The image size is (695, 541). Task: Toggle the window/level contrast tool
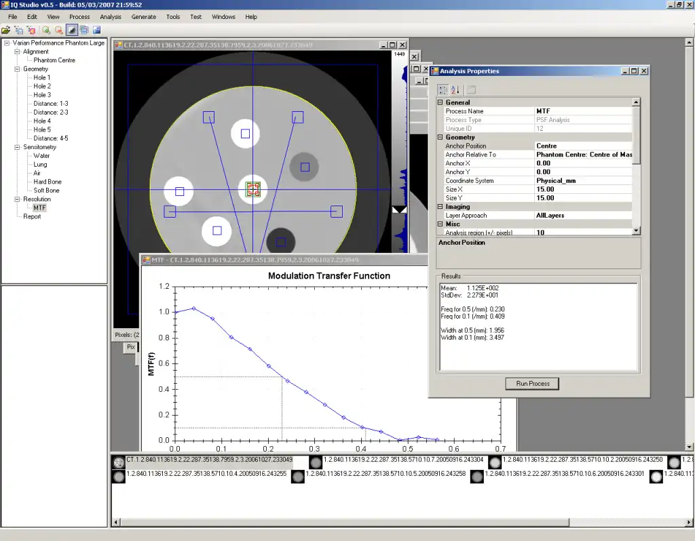(x=71, y=30)
